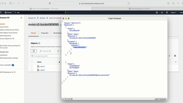Click the s3:PutObject line in Notepad
This screenshot has width=183, height=103.
click(74, 68)
